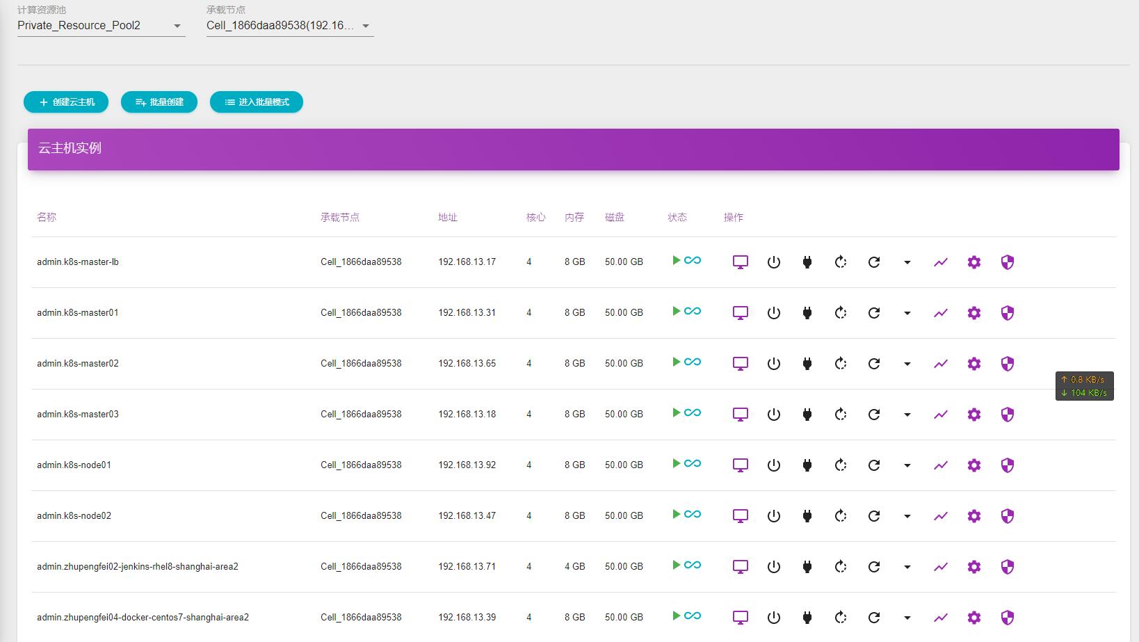Image resolution: width=1139 pixels, height=642 pixels.
Task: Open gear settings for admin.k8s-master01
Action: point(974,313)
